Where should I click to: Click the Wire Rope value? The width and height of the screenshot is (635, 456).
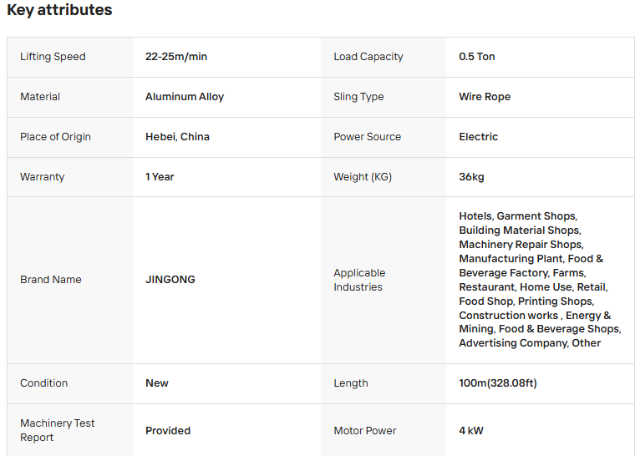click(x=485, y=97)
